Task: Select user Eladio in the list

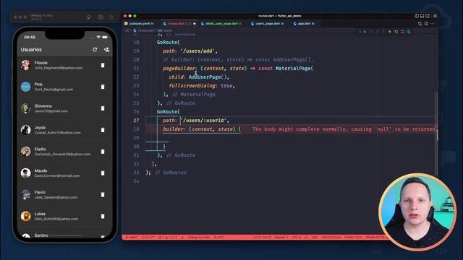Action: pyautogui.click(x=64, y=152)
